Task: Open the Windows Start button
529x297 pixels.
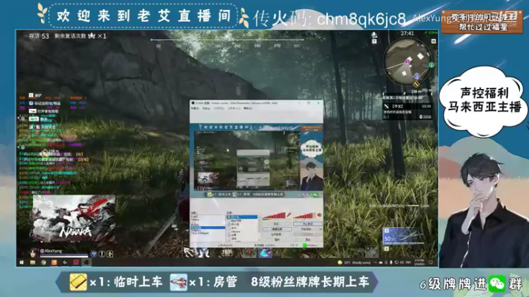Action: [22, 262]
